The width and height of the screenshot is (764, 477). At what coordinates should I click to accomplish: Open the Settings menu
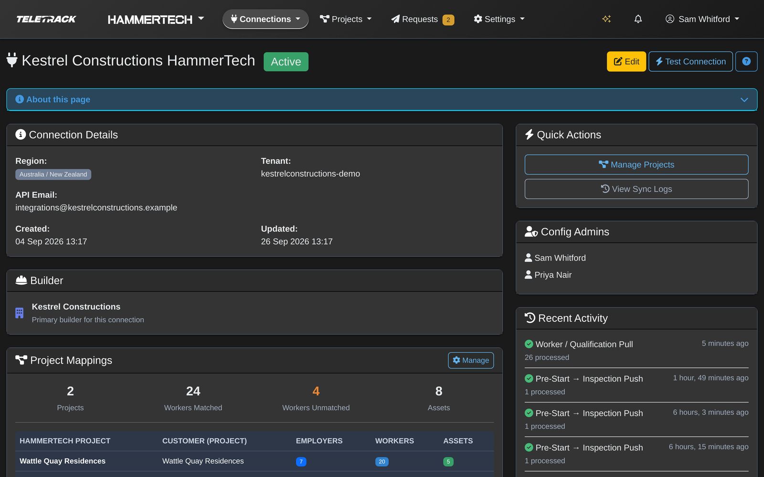point(499,19)
